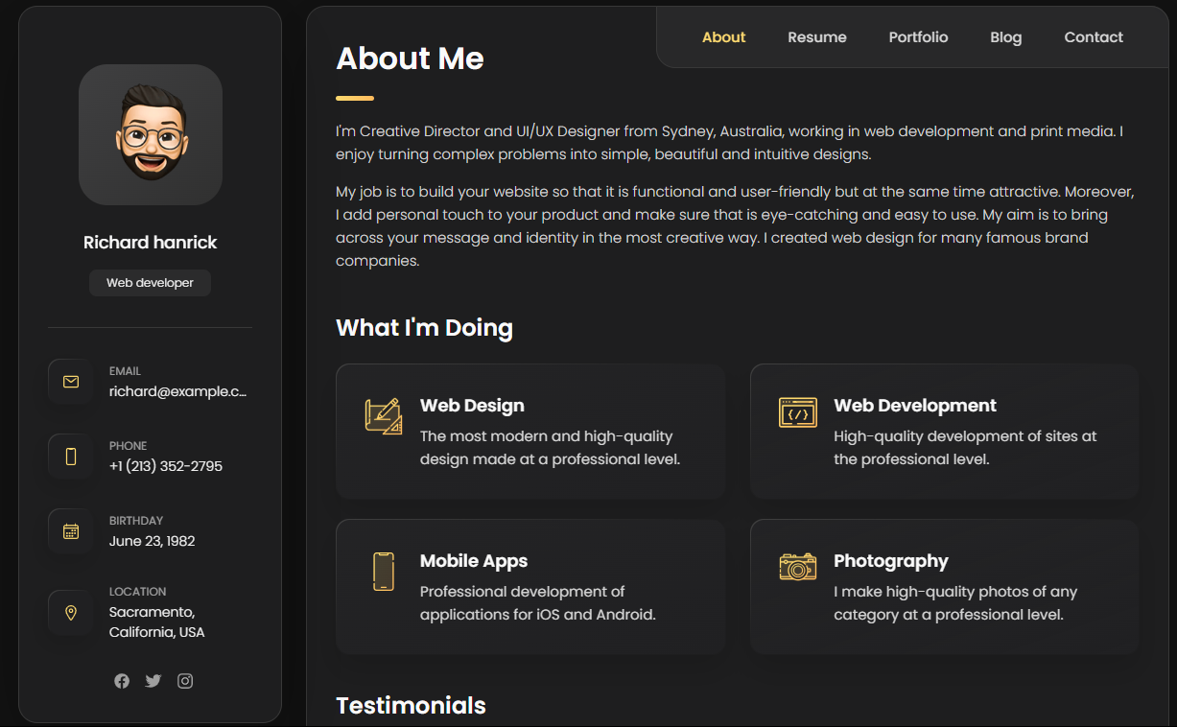Click the Richard hanrick avatar image
This screenshot has width=1177, height=727.
tap(151, 135)
